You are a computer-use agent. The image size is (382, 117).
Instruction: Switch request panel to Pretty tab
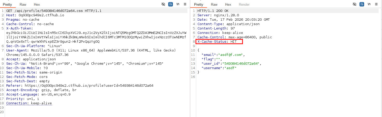[x=8, y=5]
